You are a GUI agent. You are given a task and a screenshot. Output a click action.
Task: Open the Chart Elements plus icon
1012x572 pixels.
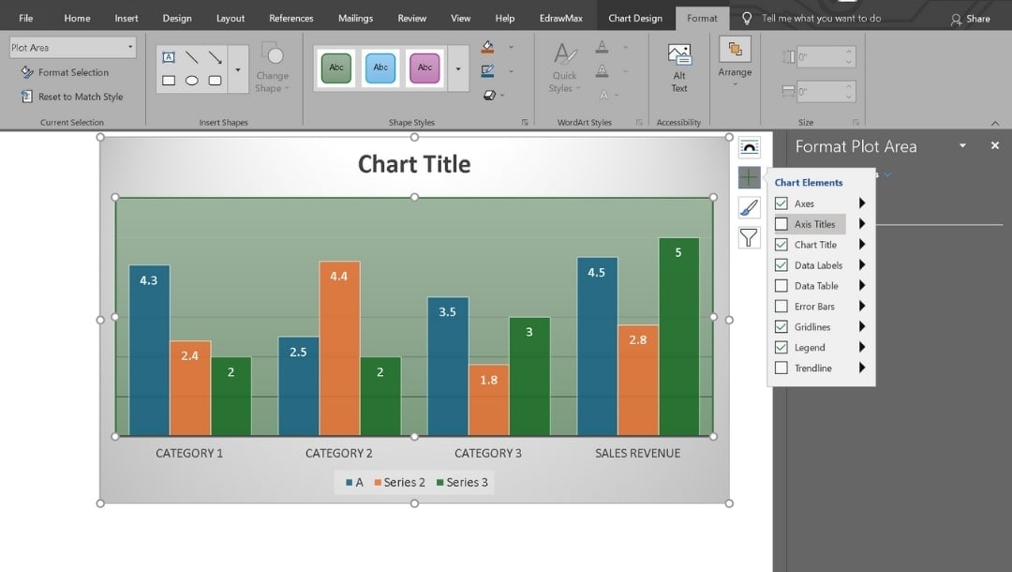(x=748, y=176)
